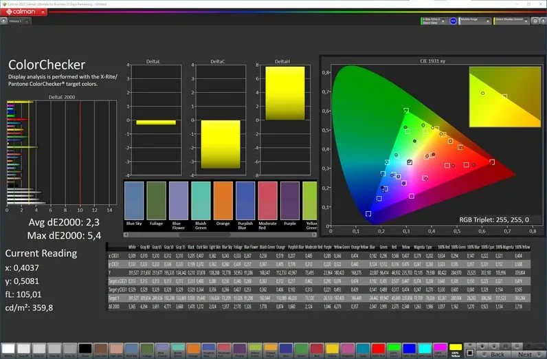Select the Black swatch in bottom strip
547x359 pixels.
click(85, 349)
